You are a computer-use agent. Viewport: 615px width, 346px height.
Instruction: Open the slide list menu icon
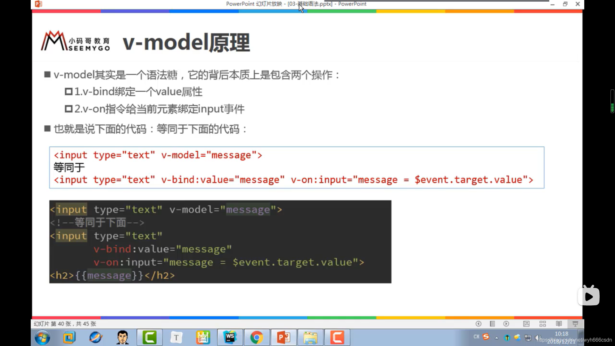click(492, 324)
